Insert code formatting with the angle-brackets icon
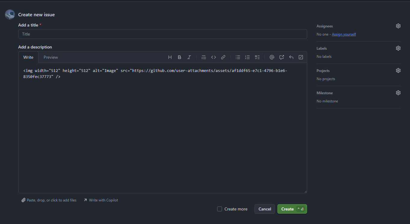 tap(214, 57)
